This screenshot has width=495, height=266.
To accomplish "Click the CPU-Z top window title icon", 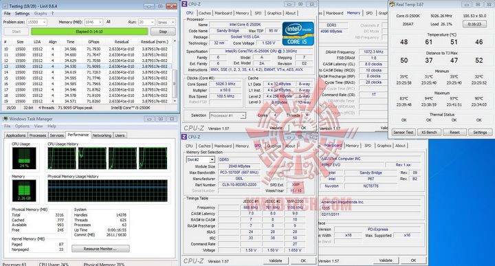I will coord(184,4).
